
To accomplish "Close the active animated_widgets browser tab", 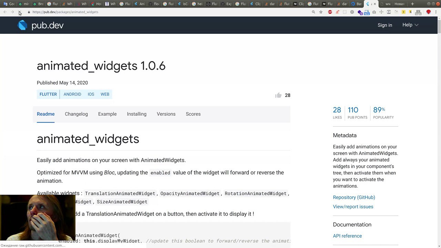I will click(375, 4).
